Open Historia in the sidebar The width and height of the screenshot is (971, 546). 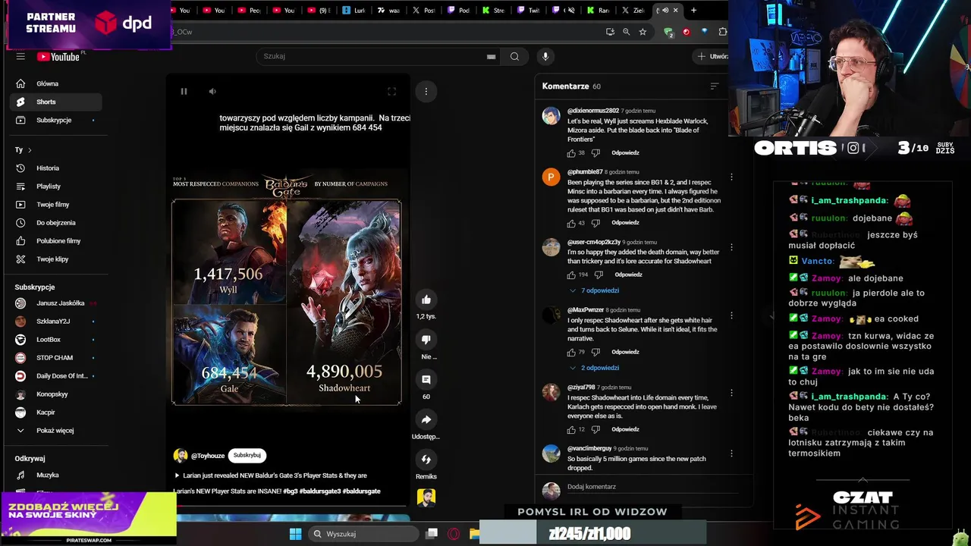57,168
